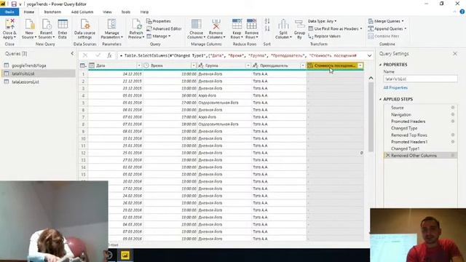Click the vertical scrollbar of the data grid
Image resolution: width=466 pixels, height=262 pixels.
371,116
